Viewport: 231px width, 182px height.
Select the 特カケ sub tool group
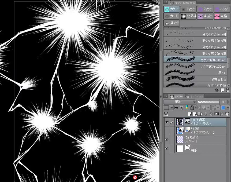pos(188,9)
